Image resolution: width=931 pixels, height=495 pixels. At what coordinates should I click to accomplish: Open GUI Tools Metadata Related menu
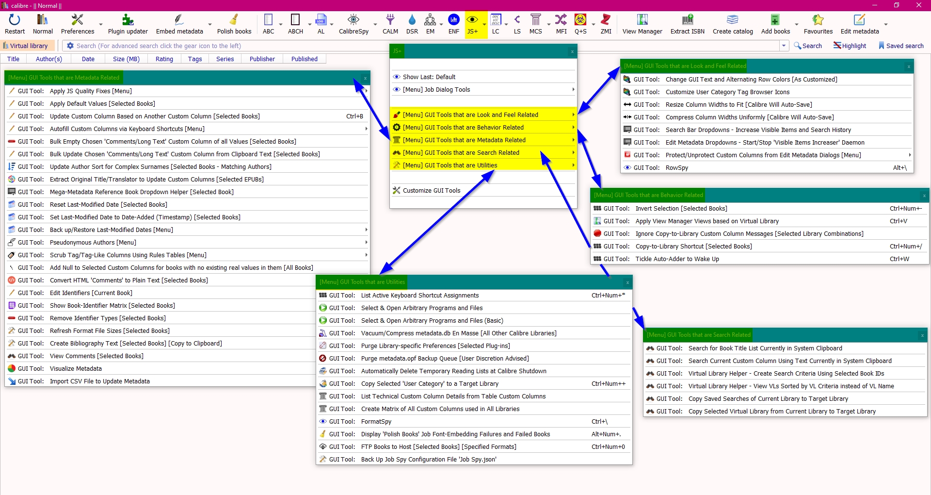pos(483,140)
